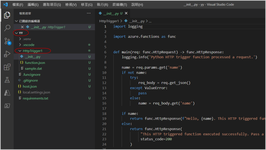Expand the .vscode folder
The image size is (266, 150).
click(28, 45)
